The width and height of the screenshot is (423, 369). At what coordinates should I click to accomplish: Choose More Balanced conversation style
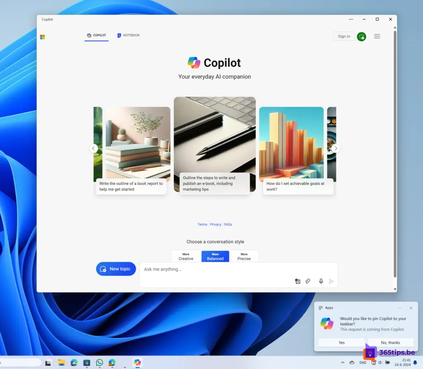(215, 257)
